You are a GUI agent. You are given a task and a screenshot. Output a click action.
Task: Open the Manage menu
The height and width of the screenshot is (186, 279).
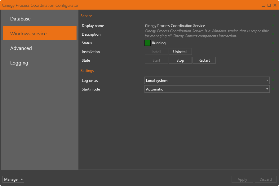click(x=13, y=179)
